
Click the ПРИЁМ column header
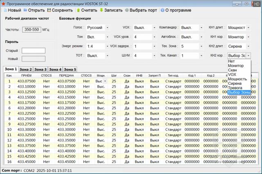26,75
